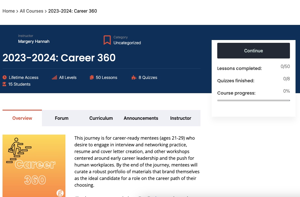Switch to the Forum tab

point(62,118)
